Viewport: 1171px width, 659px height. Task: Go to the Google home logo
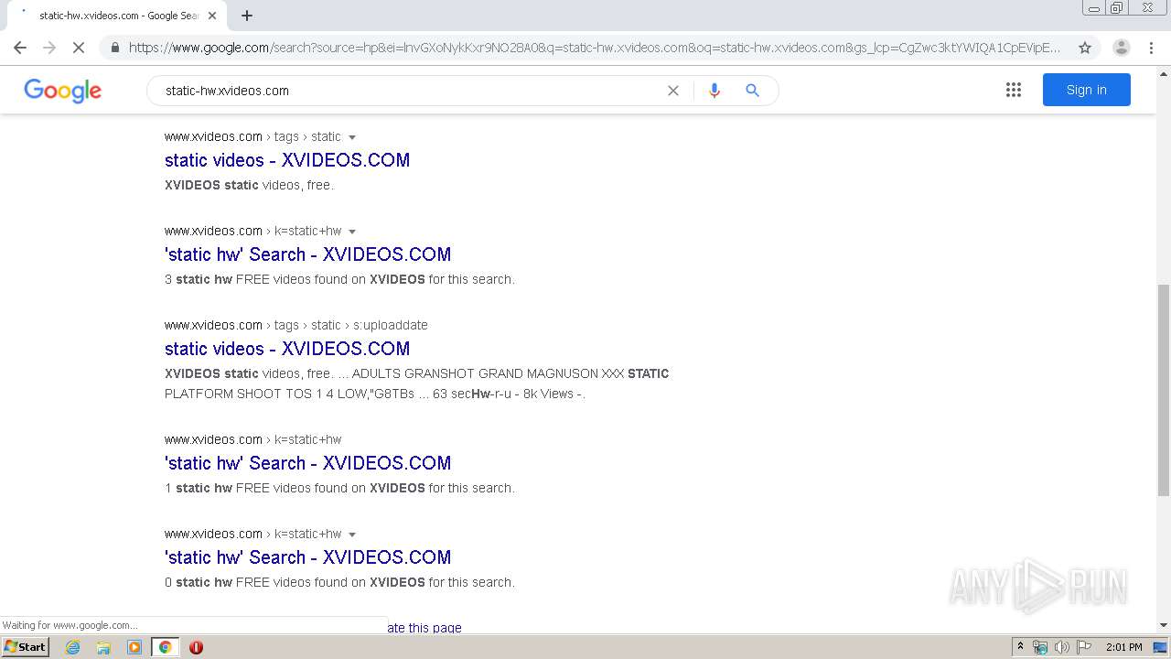click(62, 90)
